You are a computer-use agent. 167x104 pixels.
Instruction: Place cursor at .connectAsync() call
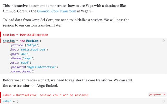[x=22, y=71]
